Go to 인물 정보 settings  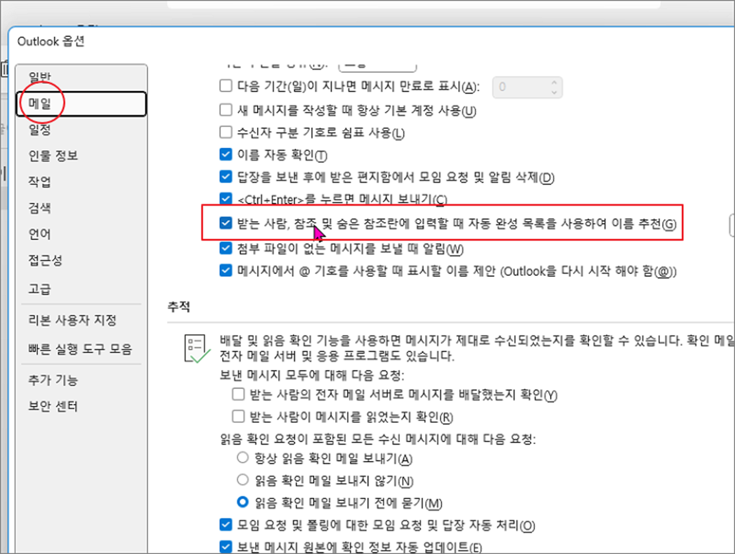click(54, 156)
